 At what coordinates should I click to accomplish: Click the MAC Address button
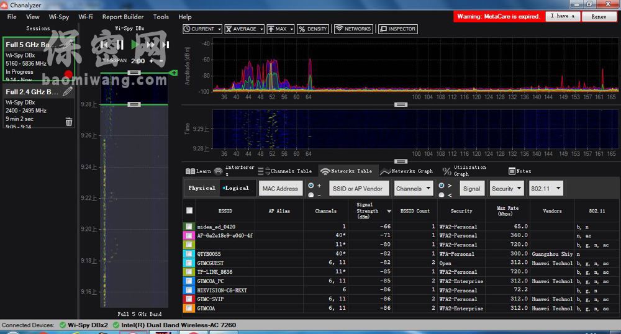tap(279, 189)
